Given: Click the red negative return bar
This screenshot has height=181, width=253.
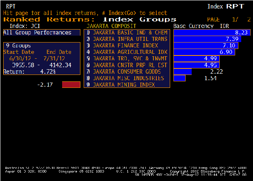Looking at the screenshot, I should (x=71, y=85).
